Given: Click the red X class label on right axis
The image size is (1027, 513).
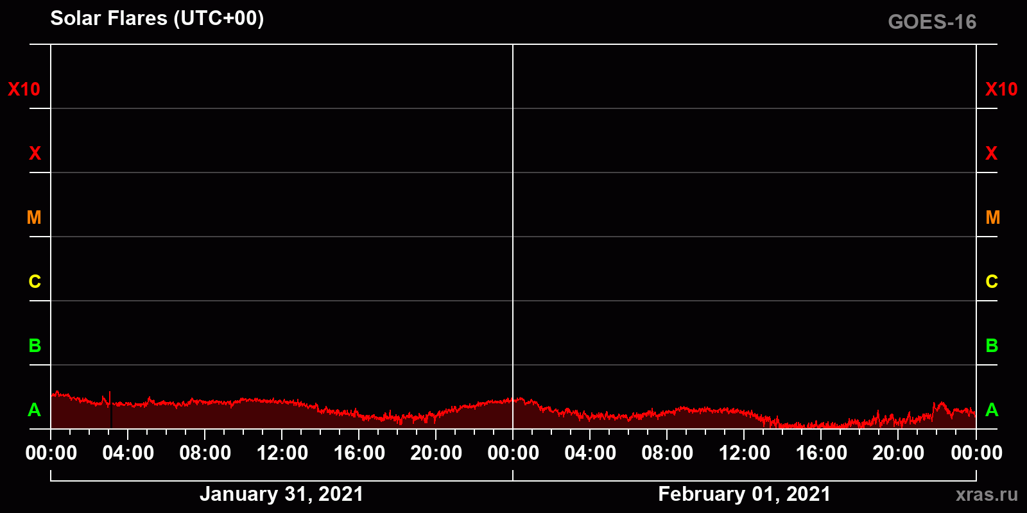Looking at the screenshot, I should 992,153.
